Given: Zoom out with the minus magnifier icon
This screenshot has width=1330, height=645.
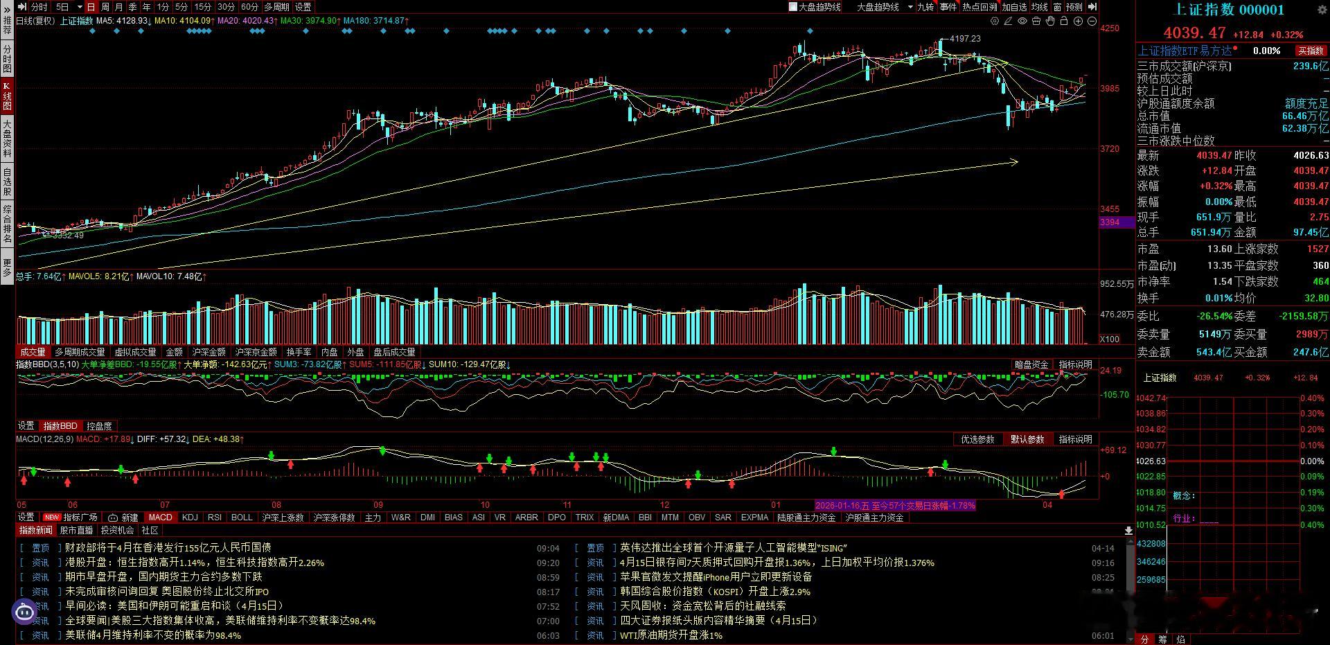Looking at the screenshot, I should (x=1092, y=21).
